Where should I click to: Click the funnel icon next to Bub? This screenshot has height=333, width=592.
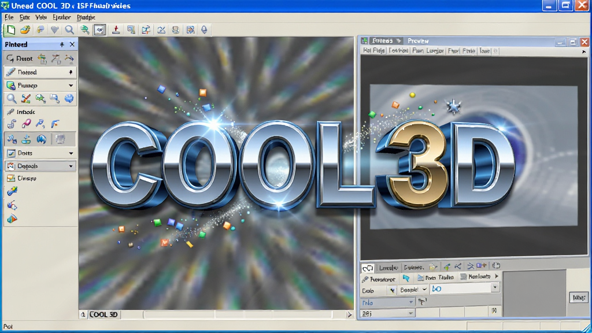(393, 290)
